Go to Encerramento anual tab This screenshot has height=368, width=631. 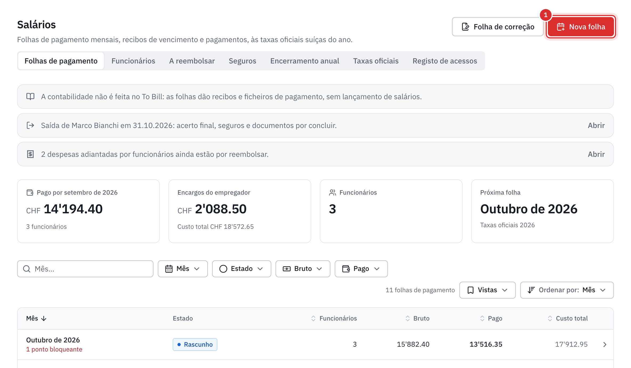click(305, 61)
